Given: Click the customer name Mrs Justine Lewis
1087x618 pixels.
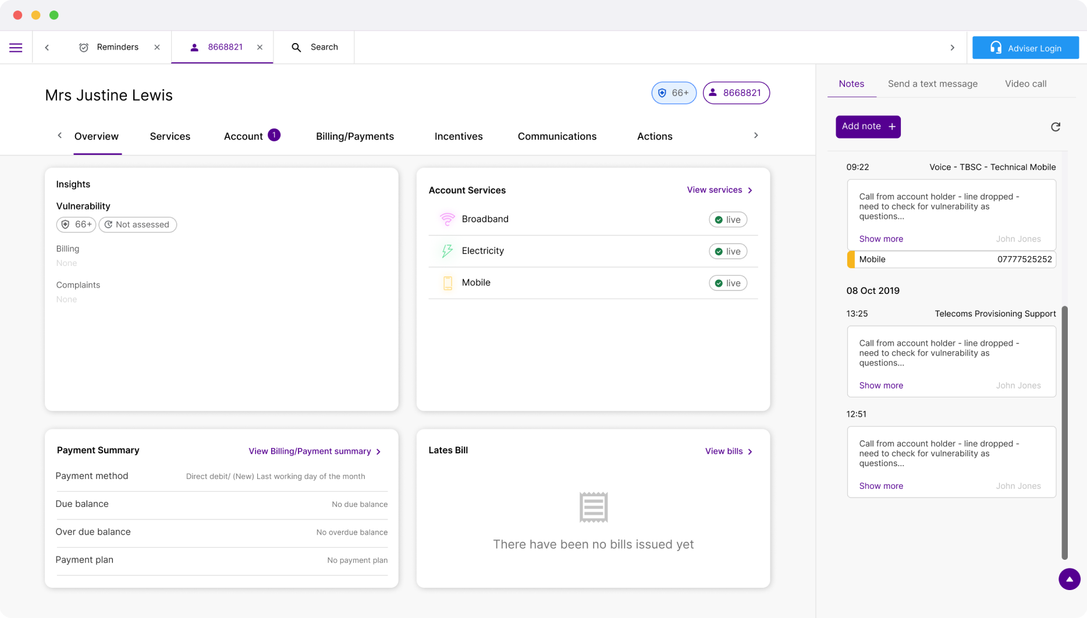Looking at the screenshot, I should 109,95.
